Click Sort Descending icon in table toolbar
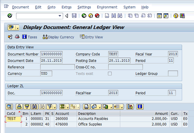Image resolution: width=194 pixels, height=133 pixels. (x=27, y=107)
